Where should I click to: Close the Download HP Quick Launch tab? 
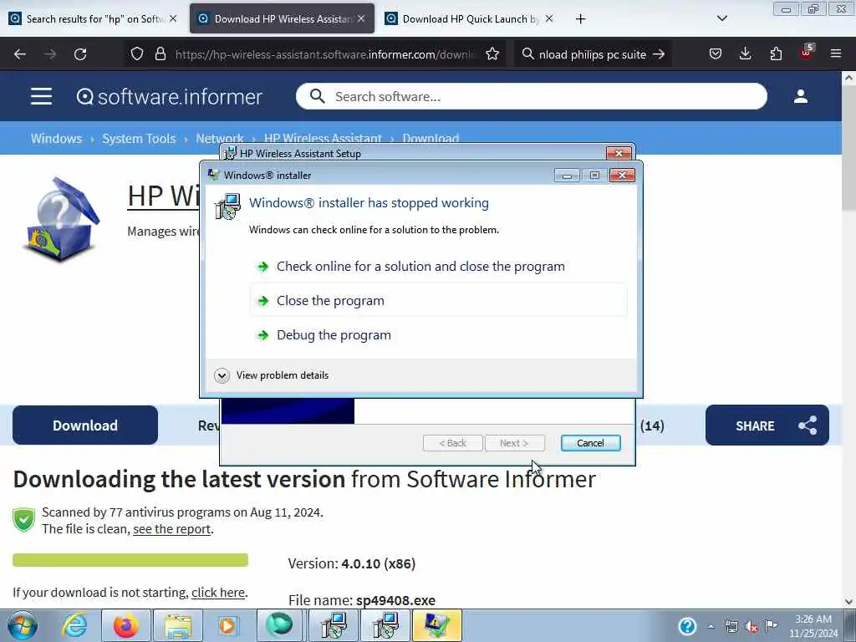click(549, 18)
